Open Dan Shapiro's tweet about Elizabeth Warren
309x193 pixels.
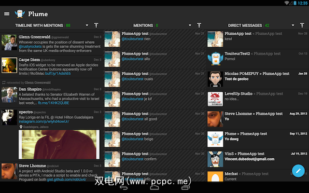tap(52, 93)
